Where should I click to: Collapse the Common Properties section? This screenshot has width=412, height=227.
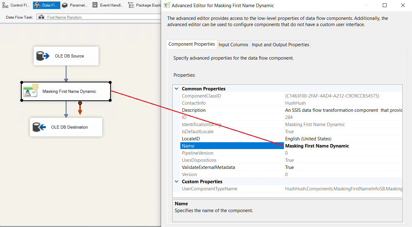pyautogui.click(x=177, y=89)
